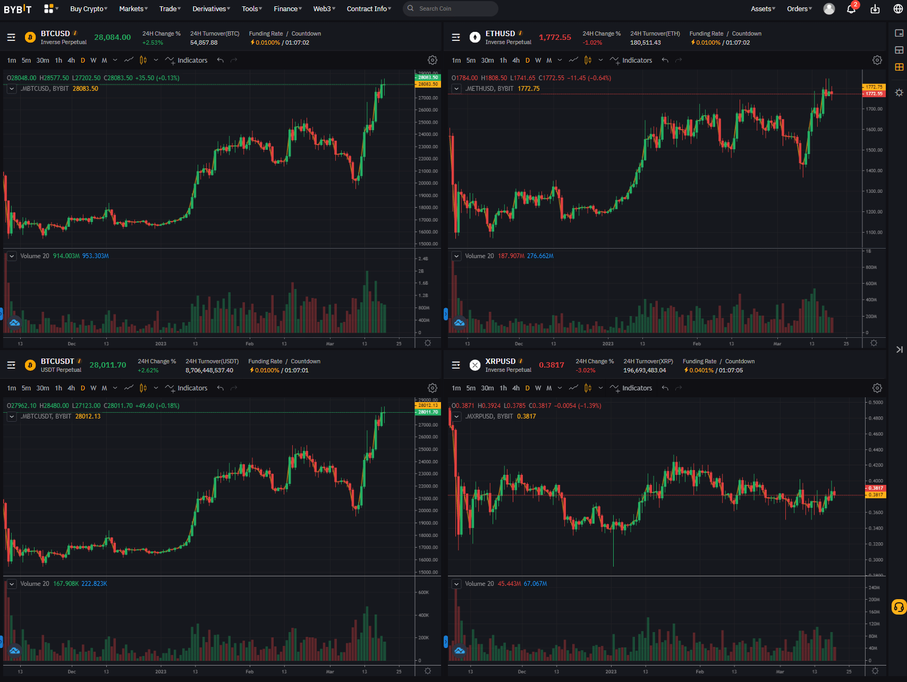The image size is (907, 682).
Task: Click the user profile avatar
Action: click(829, 9)
